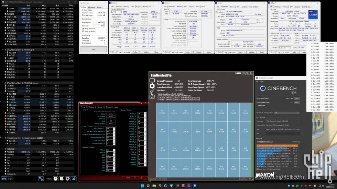The width and height of the screenshot is (337, 189).
Task: Open Minimum Test Duration dropdown in Cinebench
Action: pyautogui.click(x=287, y=113)
